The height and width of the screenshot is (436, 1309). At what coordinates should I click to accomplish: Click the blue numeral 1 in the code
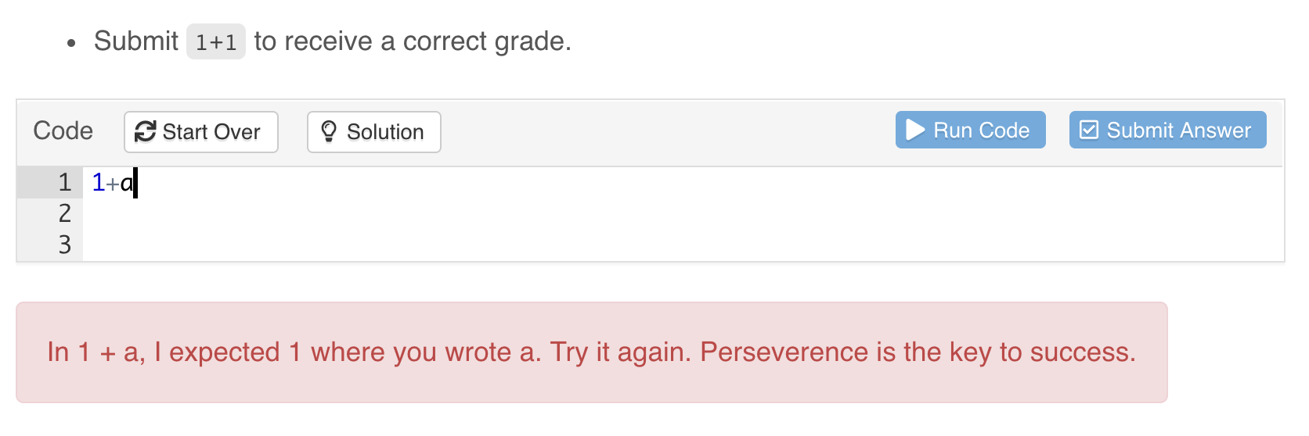click(98, 183)
